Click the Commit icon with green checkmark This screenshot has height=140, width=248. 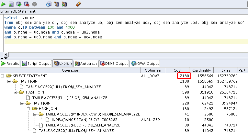pyautogui.click(x=19, y=4)
